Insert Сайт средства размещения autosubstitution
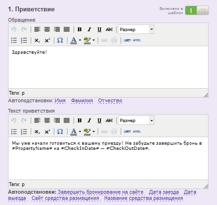 click(65, 198)
